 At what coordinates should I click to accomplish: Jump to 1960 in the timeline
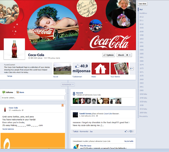pos(142,90)
